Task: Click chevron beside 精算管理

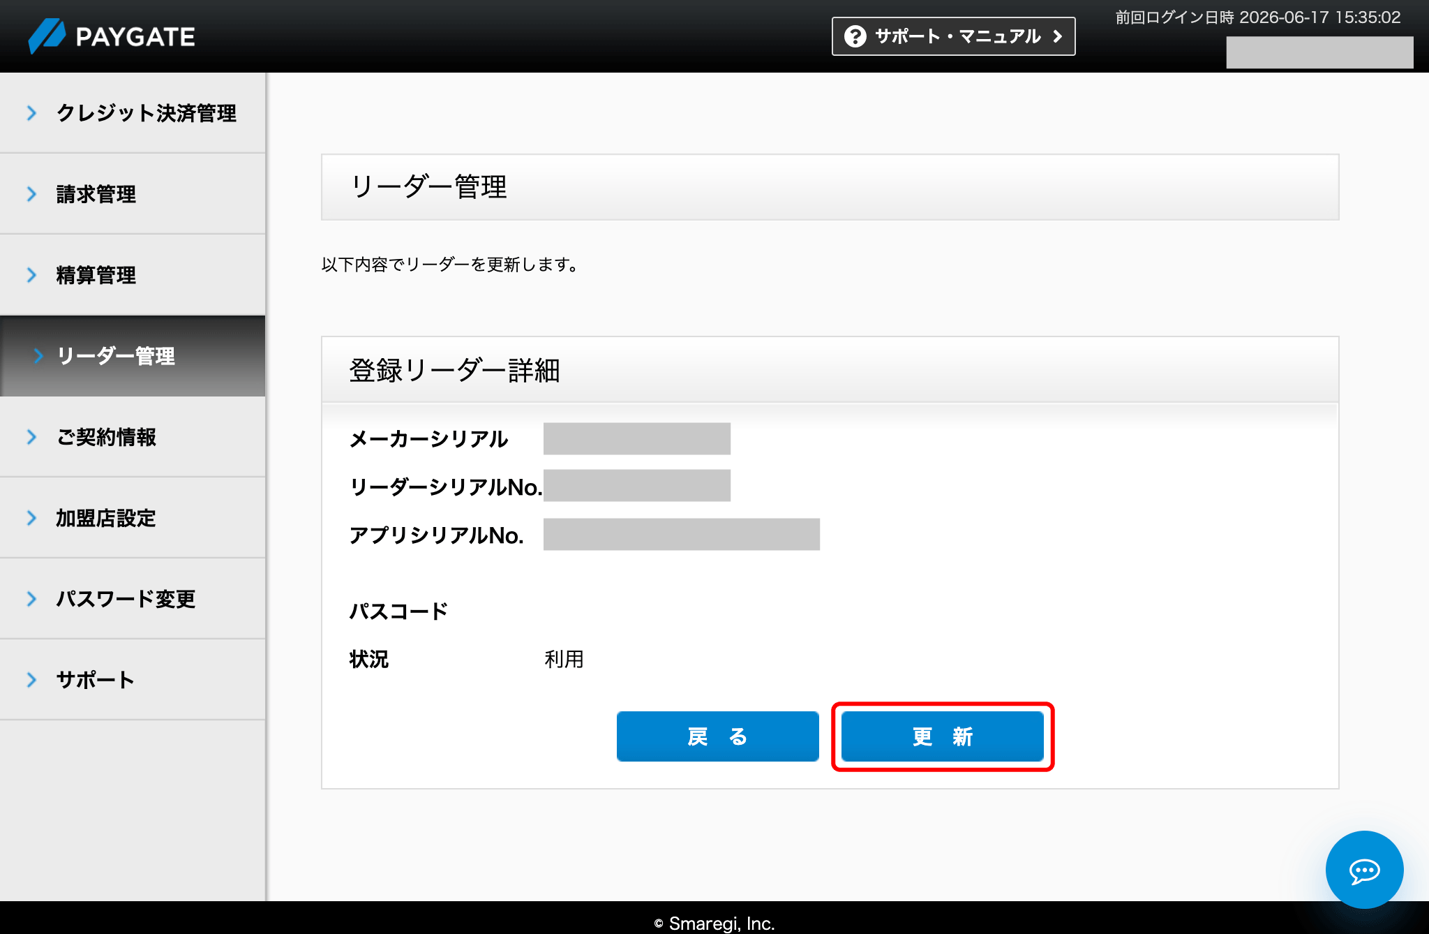Action: [x=31, y=274]
